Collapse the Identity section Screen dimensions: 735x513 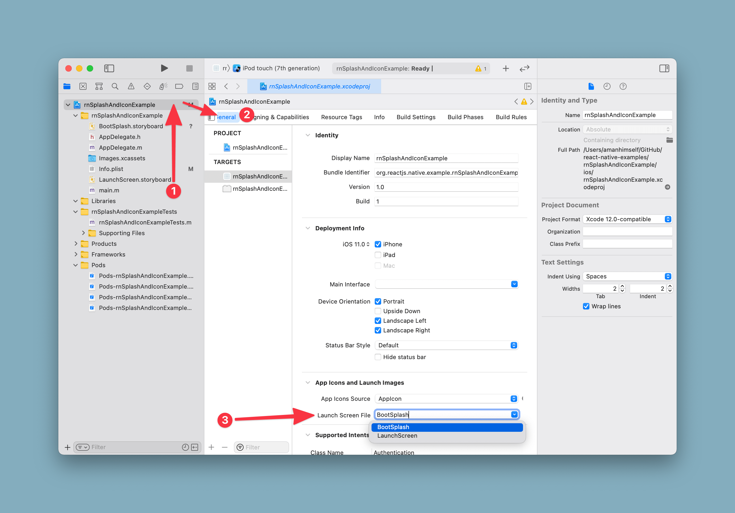point(308,135)
